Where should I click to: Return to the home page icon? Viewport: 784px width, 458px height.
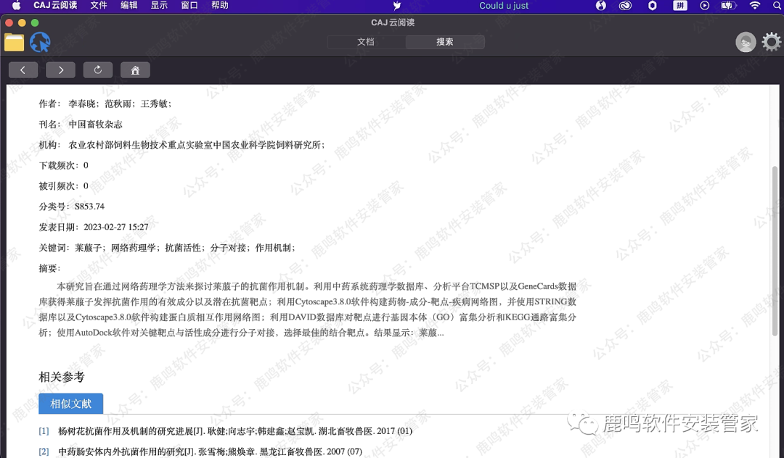pos(135,70)
